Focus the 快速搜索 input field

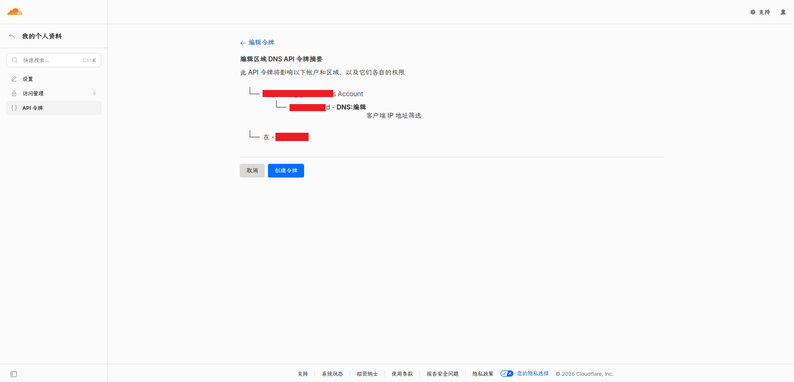pyautogui.click(x=54, y=60)
